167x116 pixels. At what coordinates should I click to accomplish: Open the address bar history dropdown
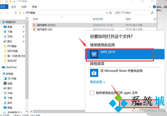(x=107, y=13)
